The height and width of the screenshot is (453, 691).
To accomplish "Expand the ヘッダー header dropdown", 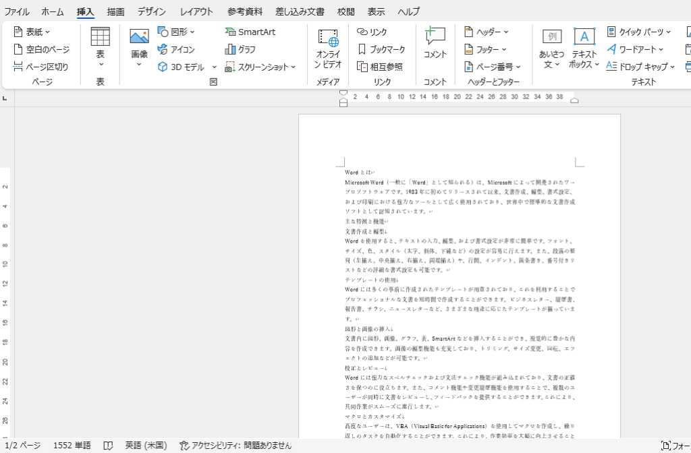I will (x=506, y=32).
